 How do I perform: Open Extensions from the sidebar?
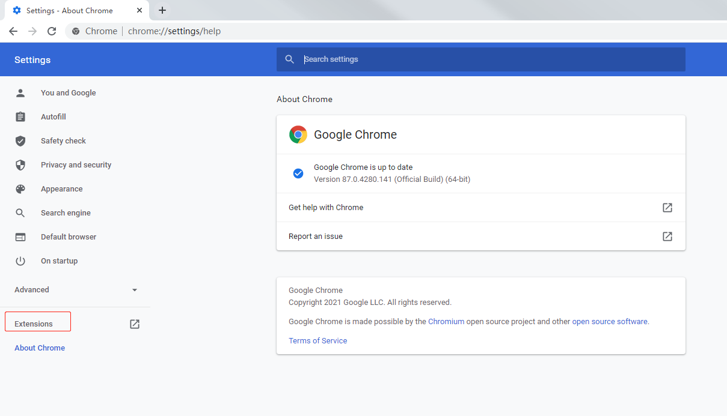[34, 324]
